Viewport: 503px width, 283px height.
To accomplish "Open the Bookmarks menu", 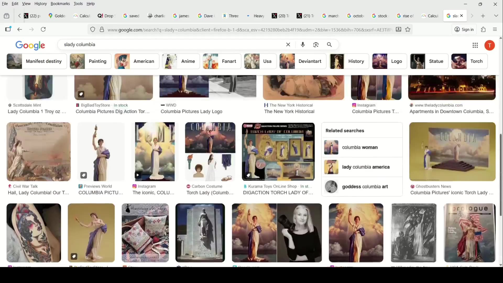I will click(x=60, y=4).
